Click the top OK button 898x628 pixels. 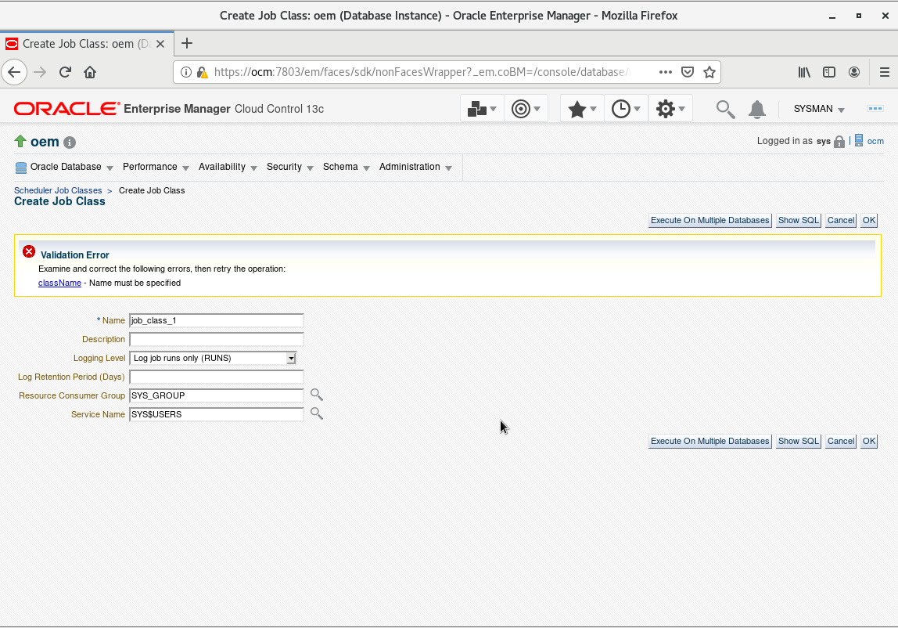869,220
